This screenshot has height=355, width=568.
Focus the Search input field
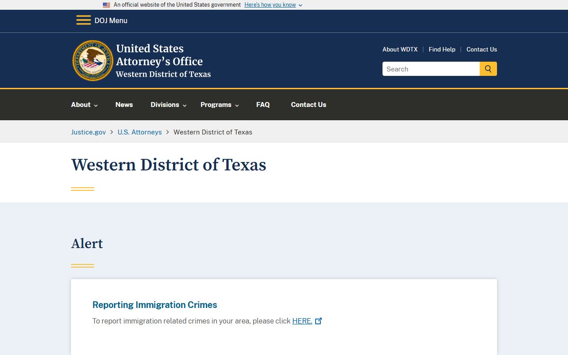point(431,69)
